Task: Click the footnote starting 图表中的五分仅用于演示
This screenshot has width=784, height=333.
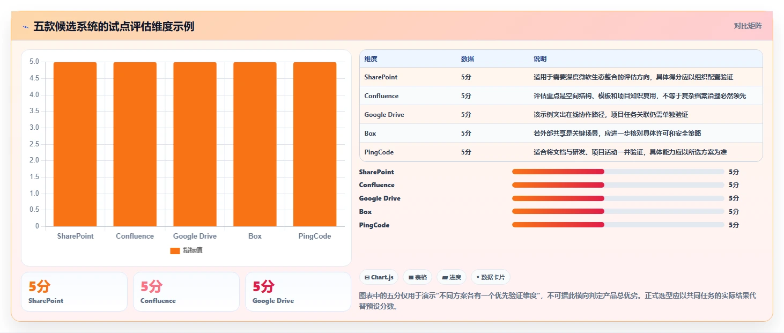Action: click(557, 301)
